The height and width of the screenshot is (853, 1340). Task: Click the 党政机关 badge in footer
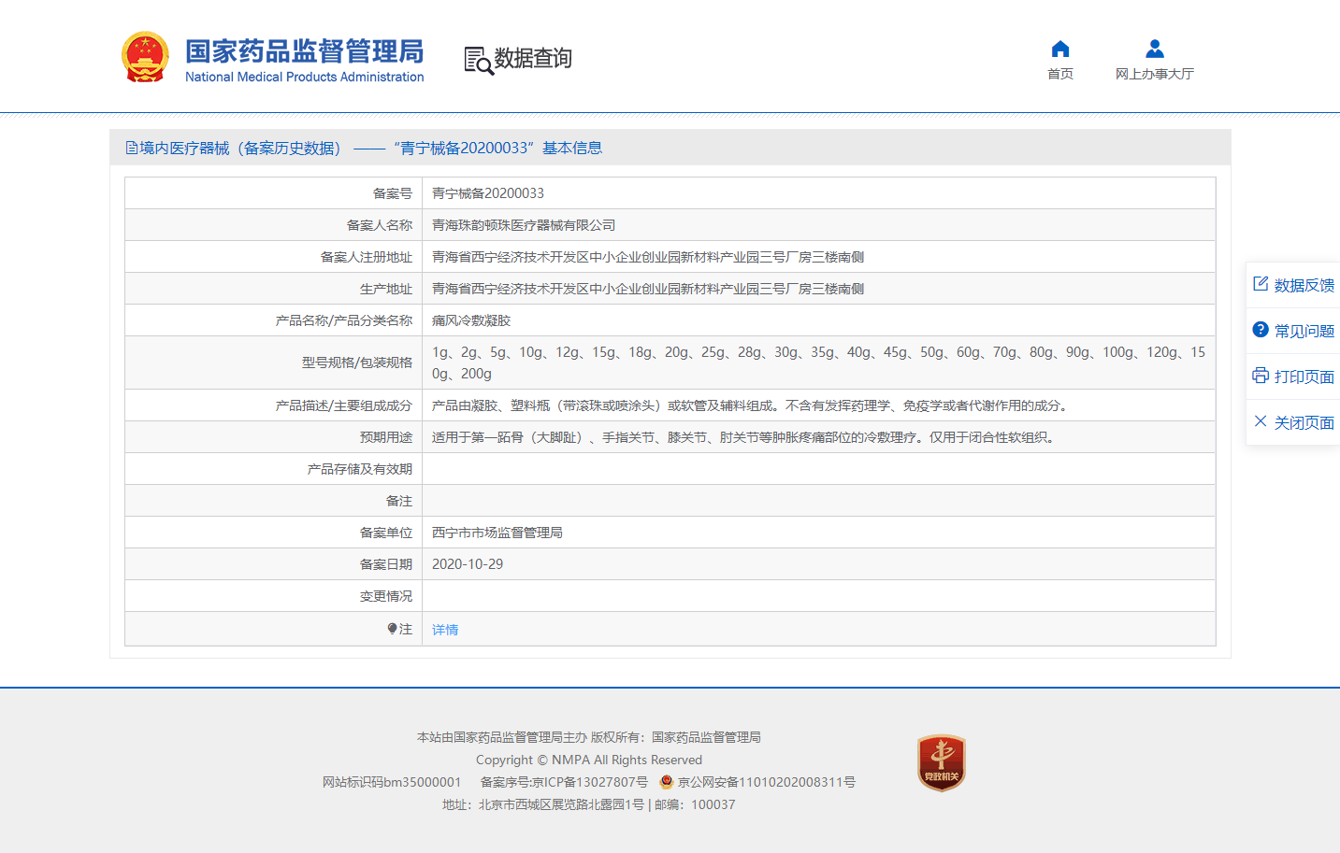click(942, 763)
